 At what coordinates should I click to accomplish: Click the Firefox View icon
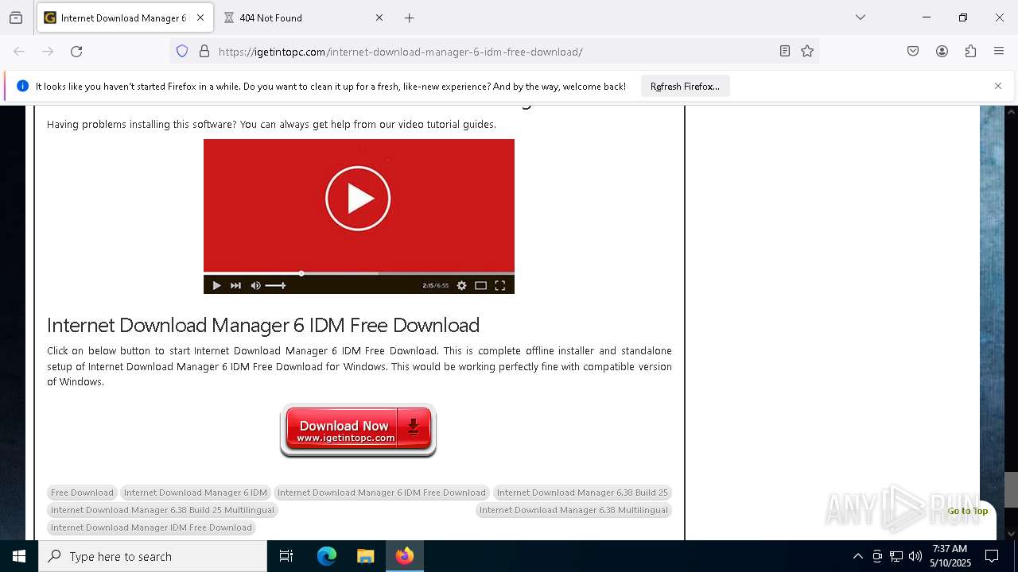(16, 17)
